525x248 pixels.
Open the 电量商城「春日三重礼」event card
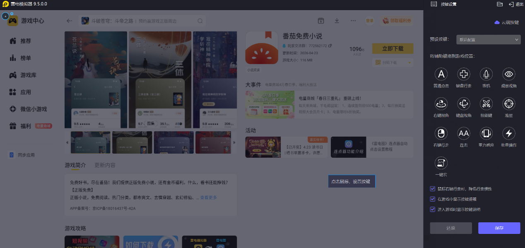[x=329, y=105]
